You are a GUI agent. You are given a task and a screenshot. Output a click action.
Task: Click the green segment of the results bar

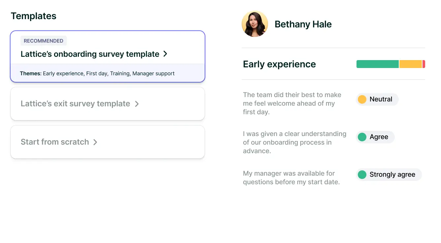coord(377,64)
